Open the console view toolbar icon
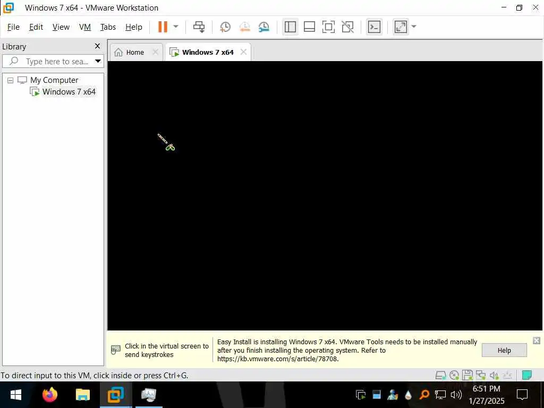Viewport: 544px width, 408px height. 374,27
